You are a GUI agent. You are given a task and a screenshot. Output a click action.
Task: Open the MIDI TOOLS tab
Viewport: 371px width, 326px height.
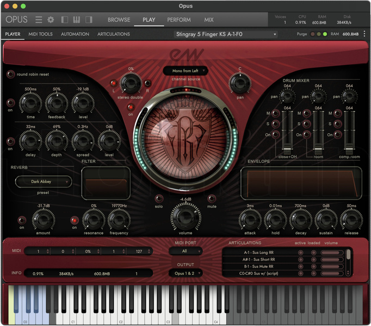pyautogui.click(x=40, y=34)
